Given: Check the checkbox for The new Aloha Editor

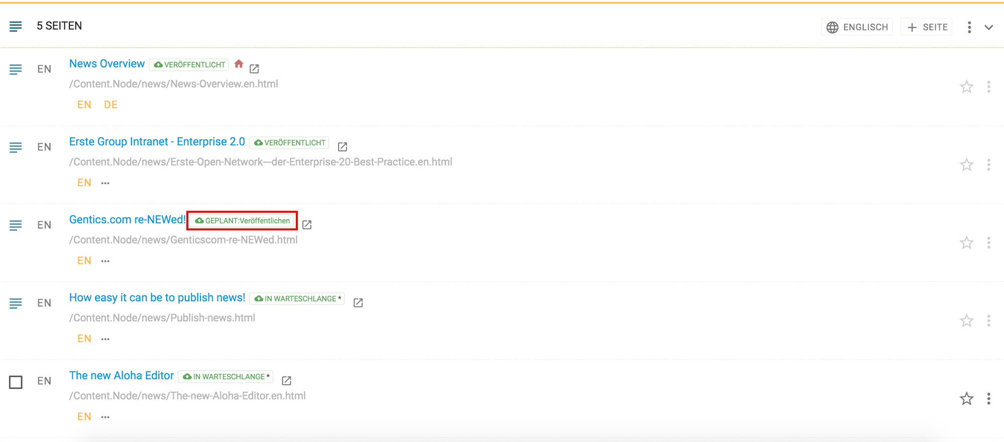Looking at the screenshot, I should pyautogui.click(x=16, y=382).
